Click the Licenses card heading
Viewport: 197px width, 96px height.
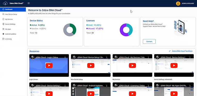click(x=90, y=21)
